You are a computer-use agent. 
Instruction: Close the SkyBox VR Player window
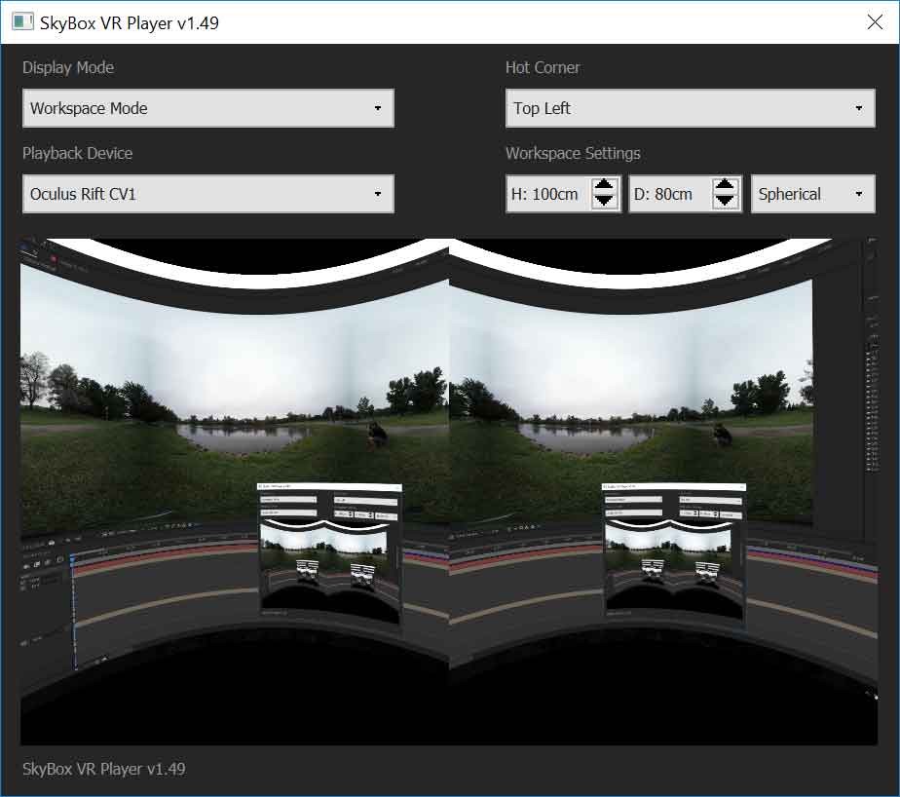875,21
